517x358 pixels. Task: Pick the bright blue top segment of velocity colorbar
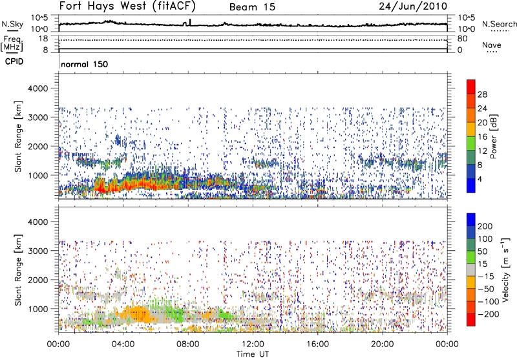pos(471,220)
